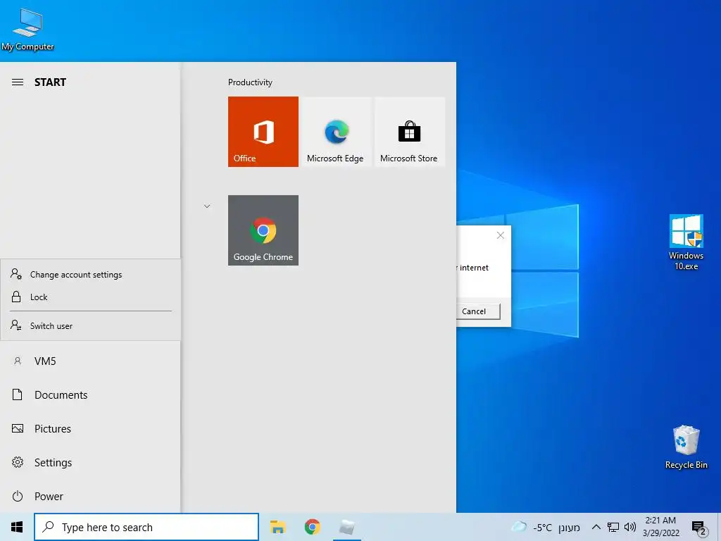The height and width of the screenshot is (541, 721).
Task: Select Switch user from the account menu
Action: 90,325
